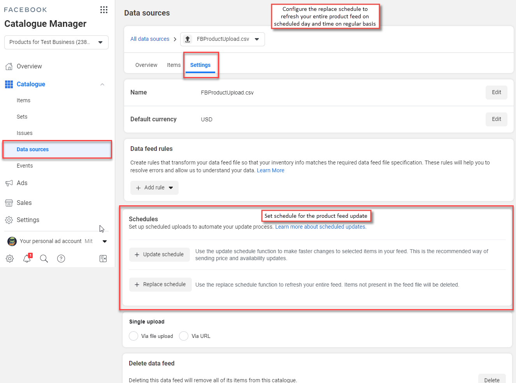Open the Catalogue sidebar heading
This screenshot has width=516, height=383.
[x=31, y=84]
